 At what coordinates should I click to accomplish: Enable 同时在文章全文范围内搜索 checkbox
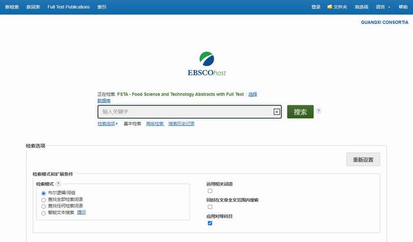coord(210,207)
